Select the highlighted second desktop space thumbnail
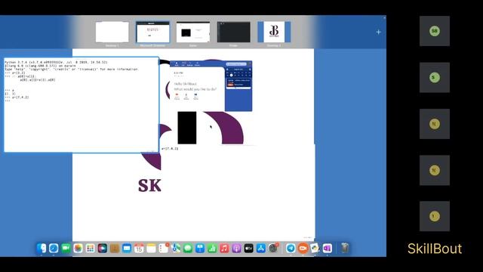This screenshot has width=483, height=272. click(152, 32)
